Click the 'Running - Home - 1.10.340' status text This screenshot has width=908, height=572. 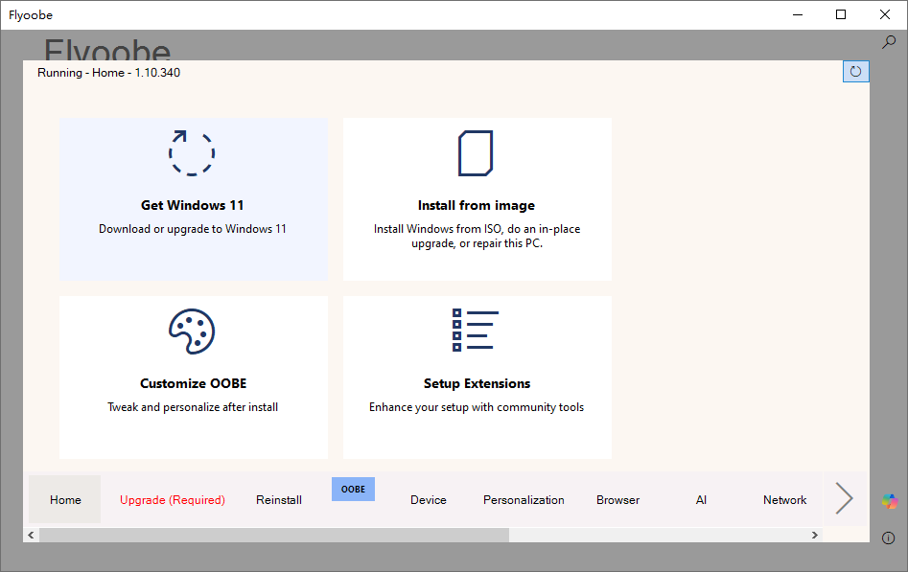tap(109, 73)
